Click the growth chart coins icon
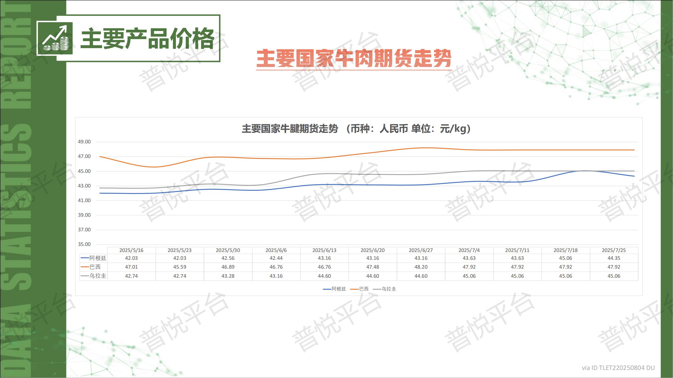The image size is (673, 378). [x=55, y=39]
